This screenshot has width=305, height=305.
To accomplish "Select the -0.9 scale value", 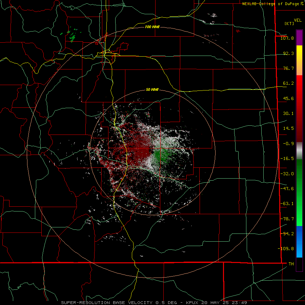I will click(x=288, y=144).
